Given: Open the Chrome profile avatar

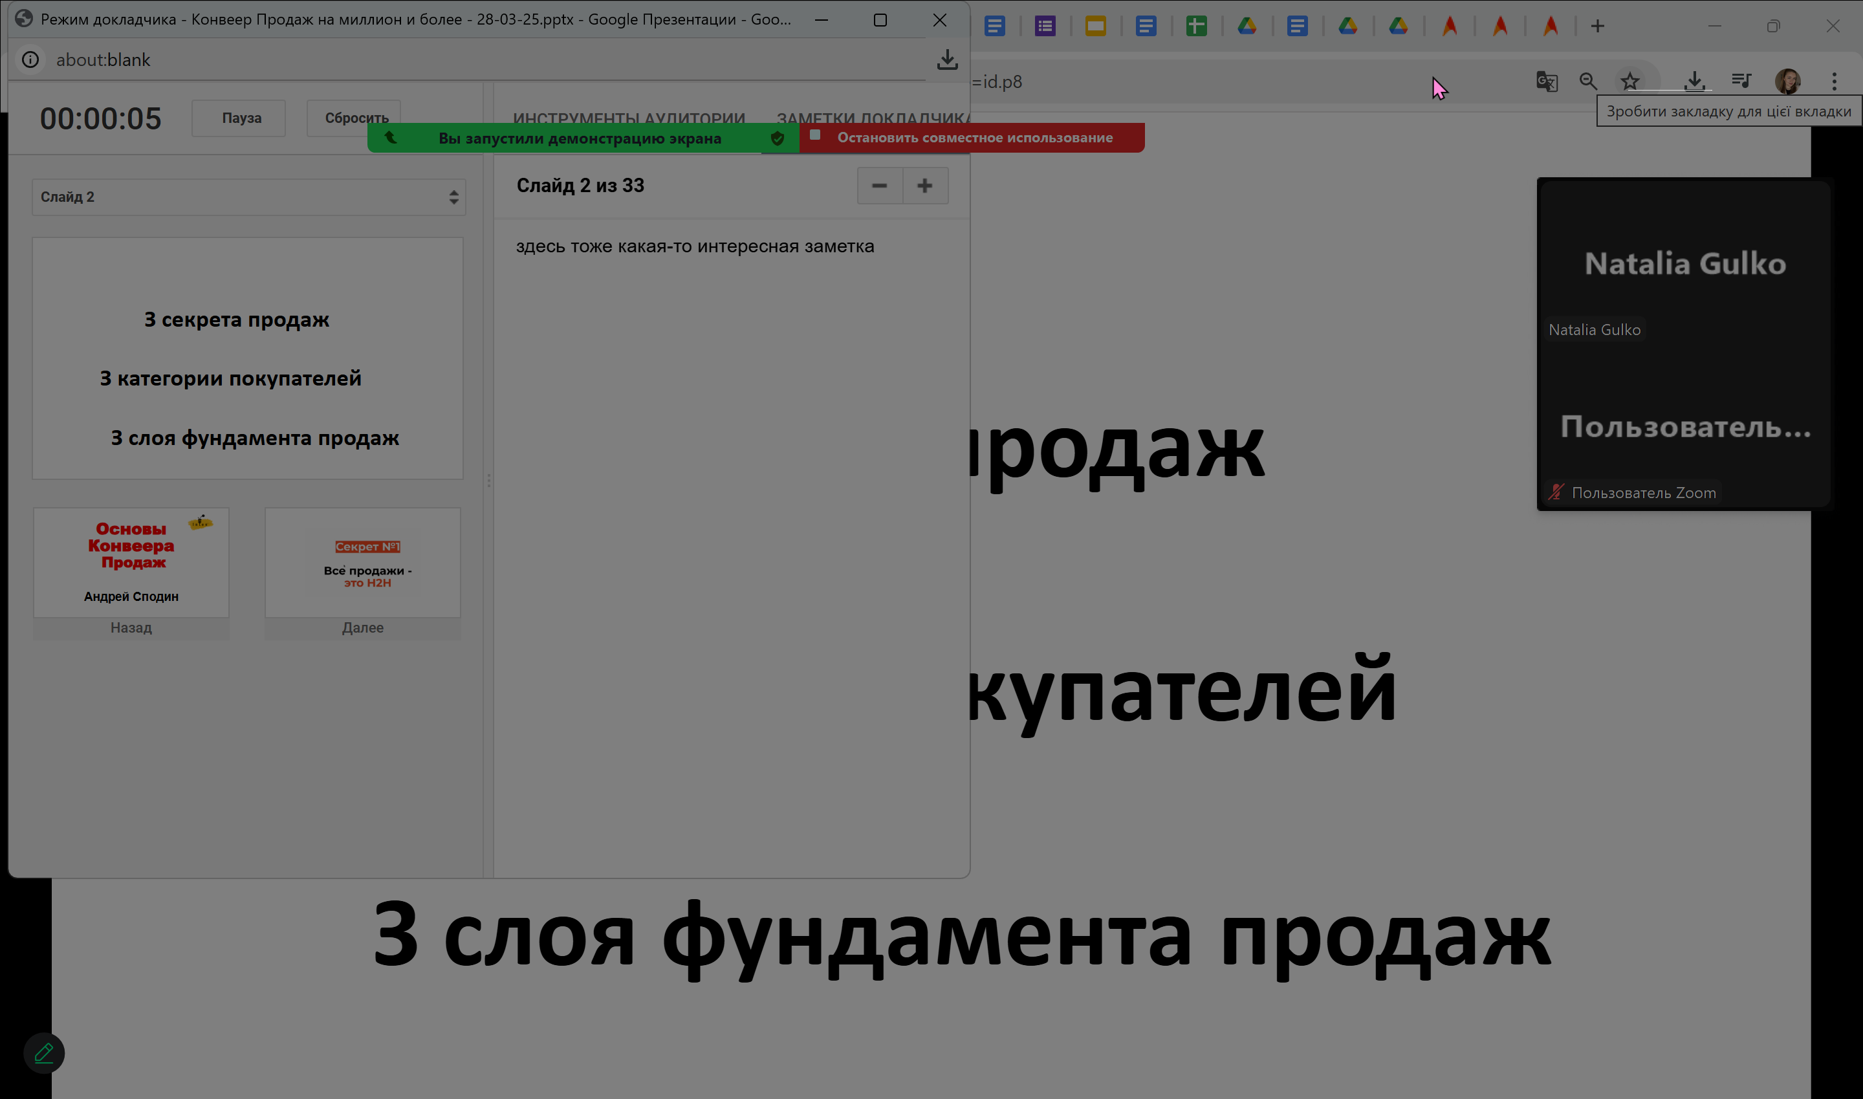Looking at the screenshot, I should click(1788, 82).
